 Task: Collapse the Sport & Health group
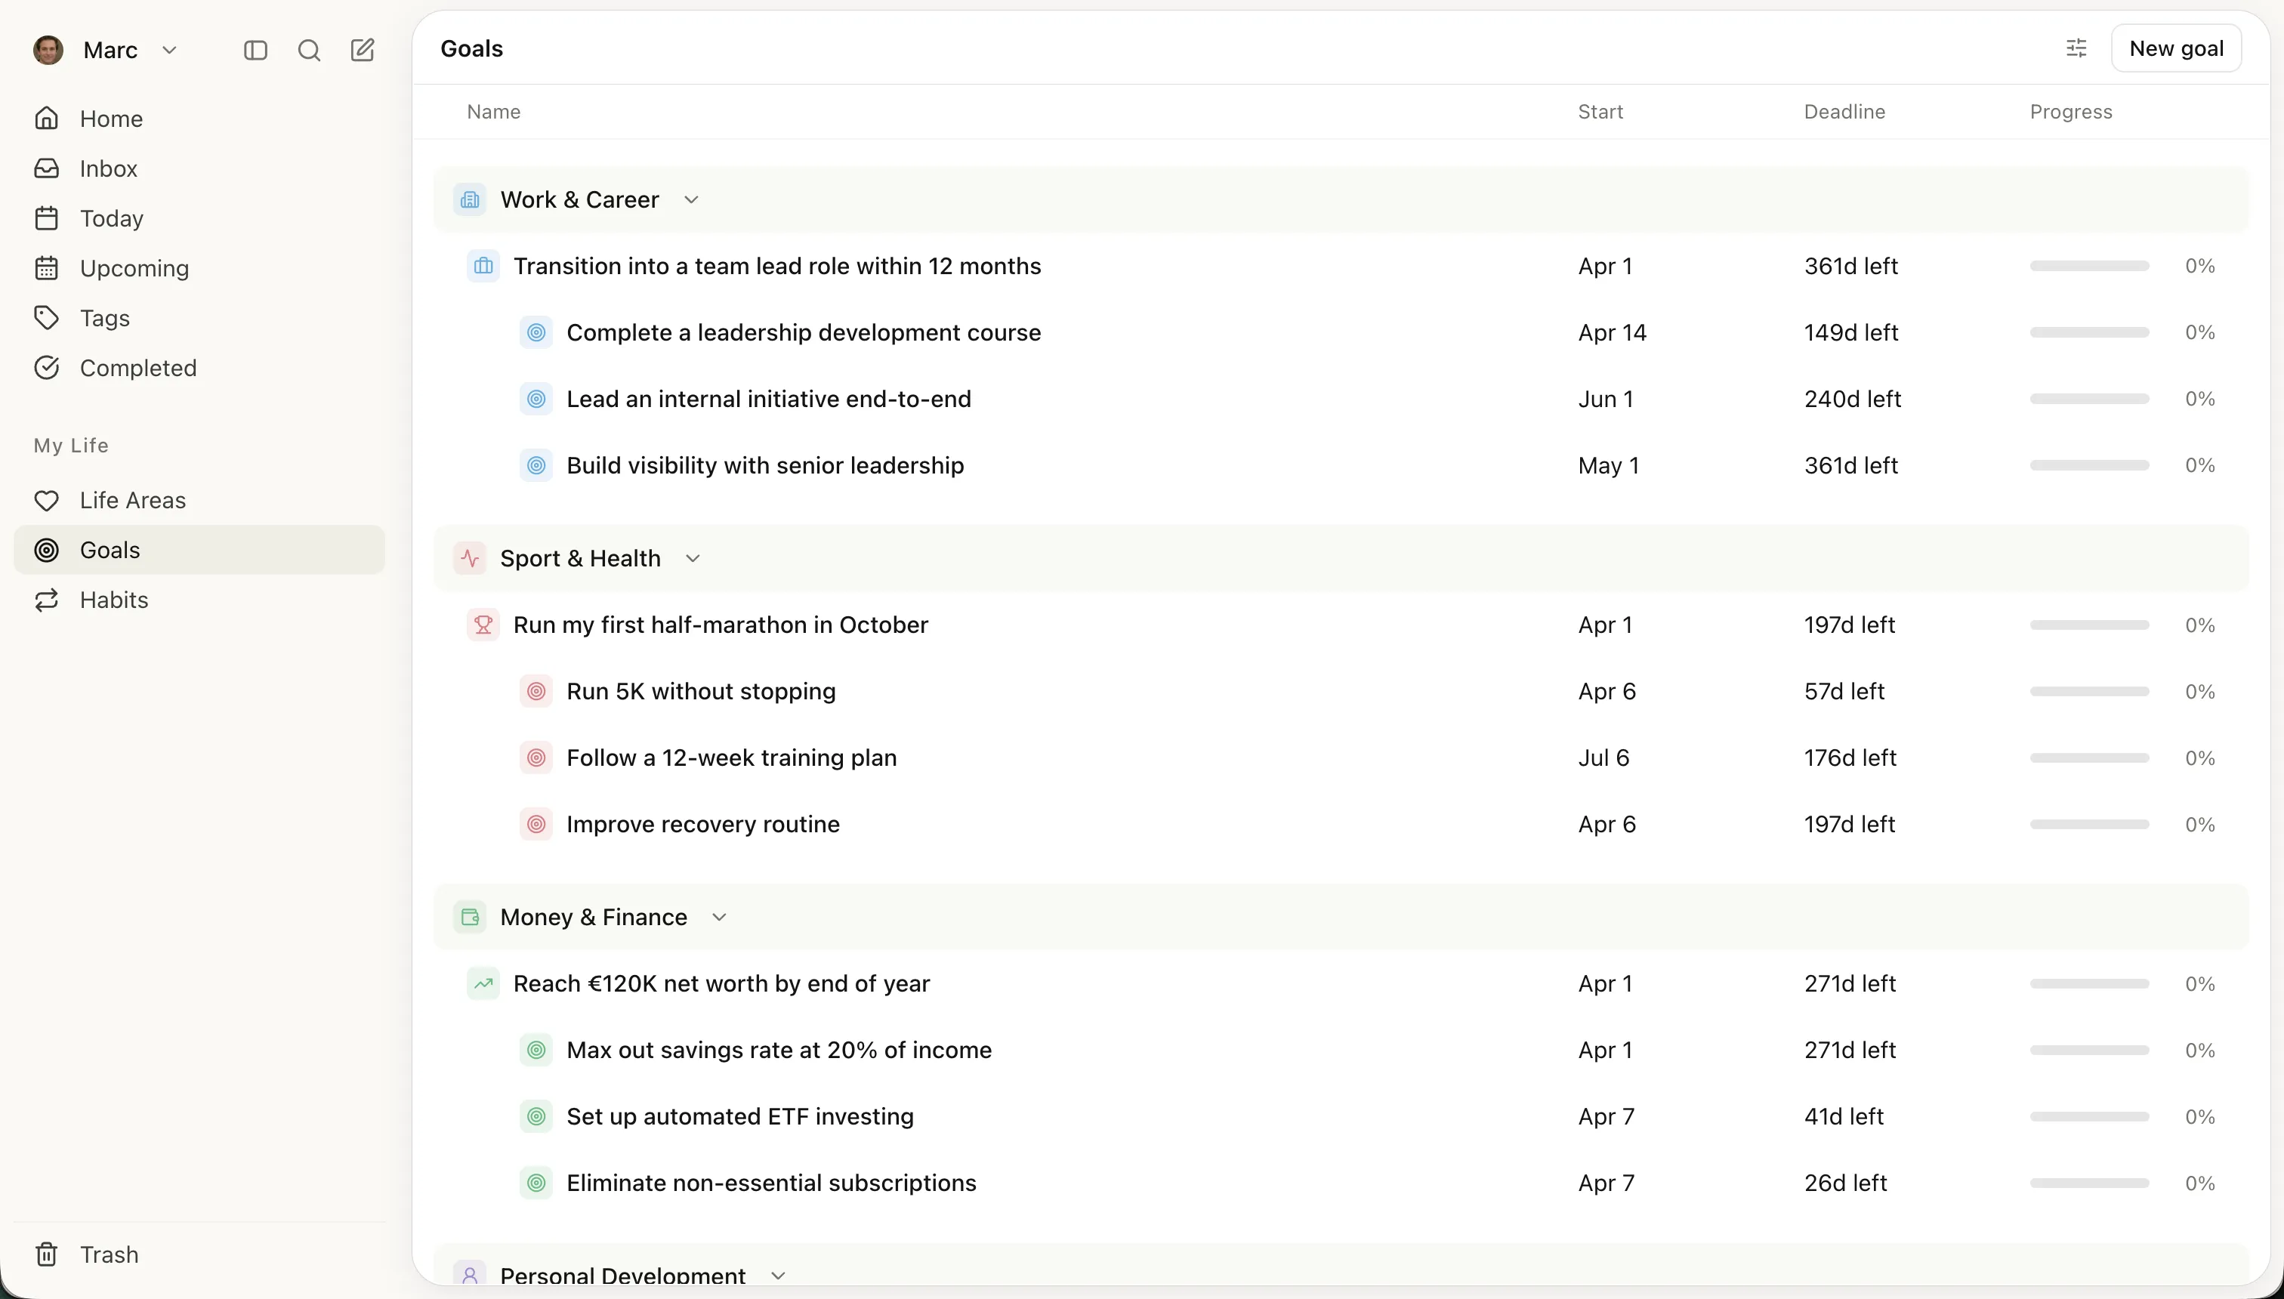[x=694, y=557]
